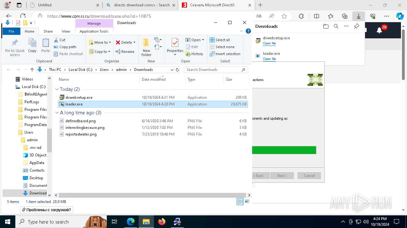This screenshot has height=228, width=407.
Task: Open Delete dropdown arrow
Action: pos(134,42)
